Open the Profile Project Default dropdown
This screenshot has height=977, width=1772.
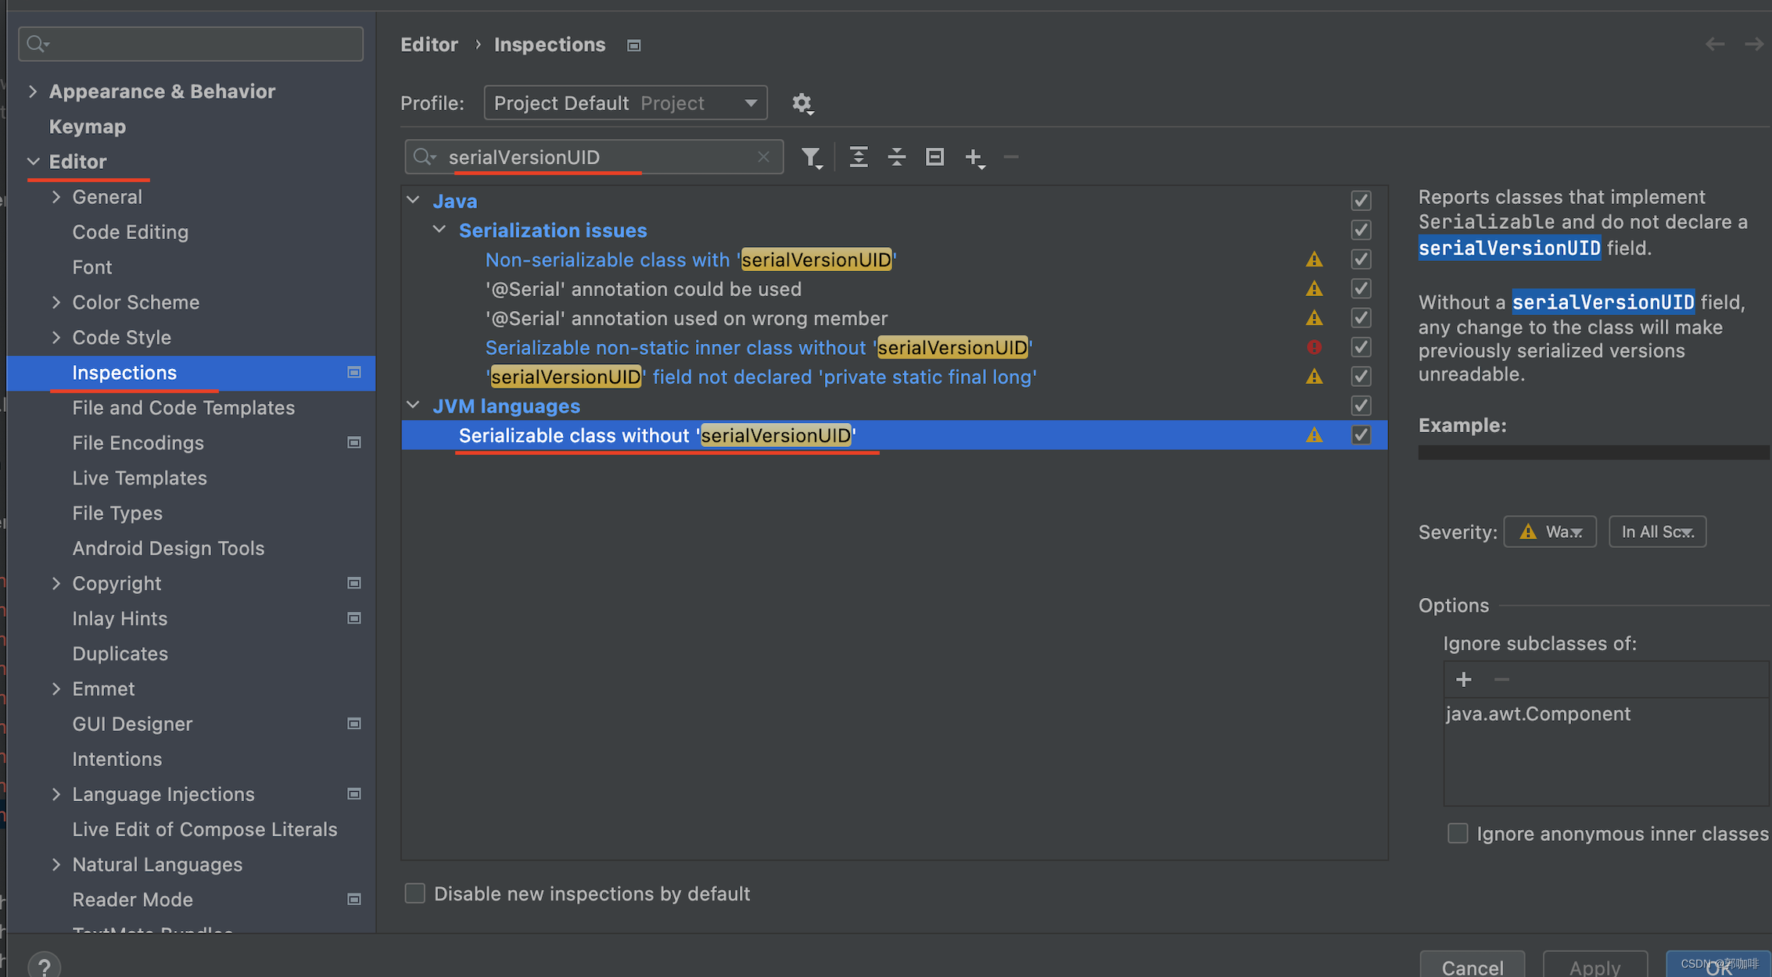625,103
